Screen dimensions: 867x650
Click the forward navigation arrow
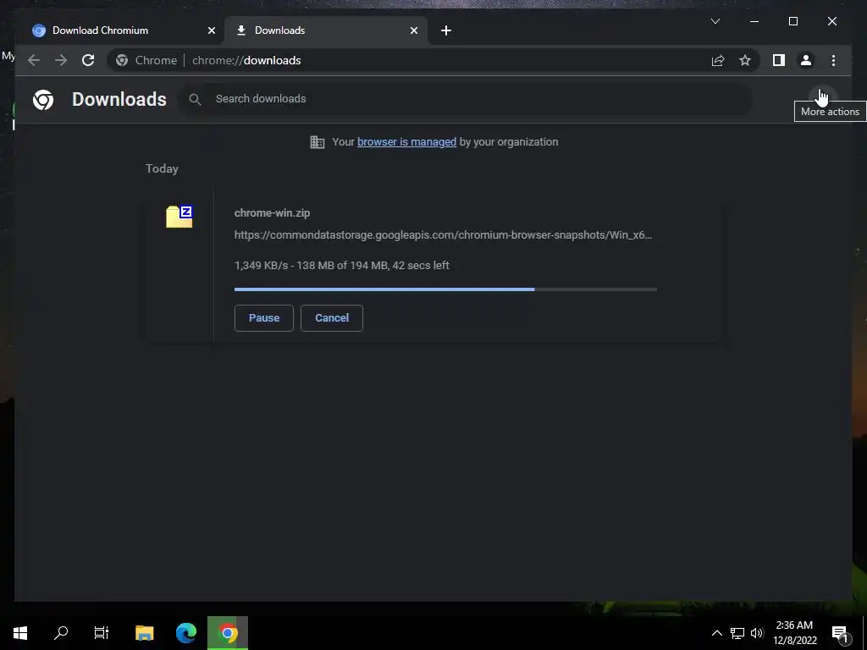(61, 60)
